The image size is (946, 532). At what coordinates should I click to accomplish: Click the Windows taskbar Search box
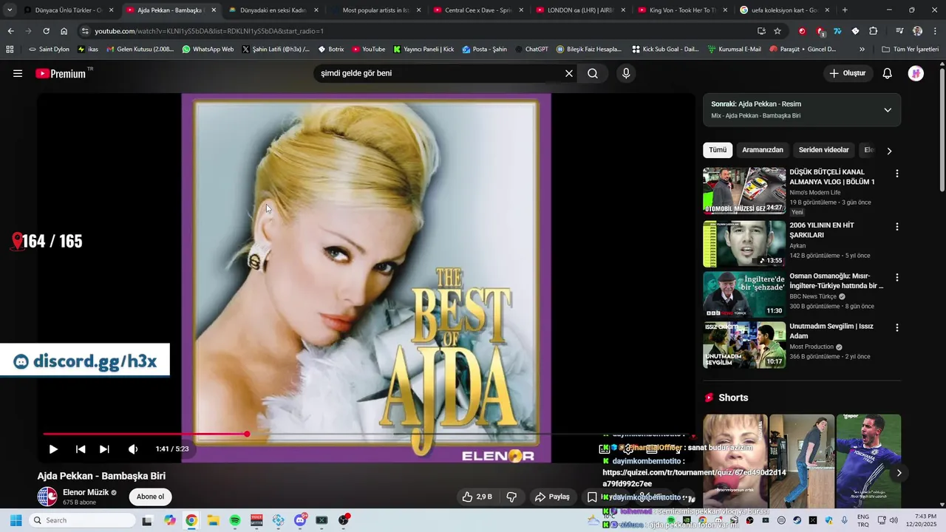coord(82,520)
